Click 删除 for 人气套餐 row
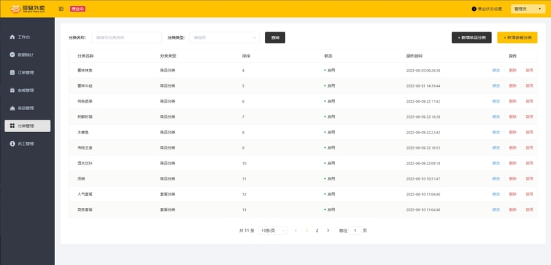 (512, 194)
